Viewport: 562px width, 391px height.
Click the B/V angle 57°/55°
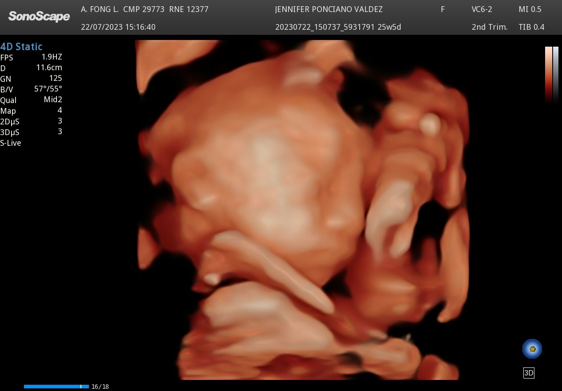(x=48, y=89)
